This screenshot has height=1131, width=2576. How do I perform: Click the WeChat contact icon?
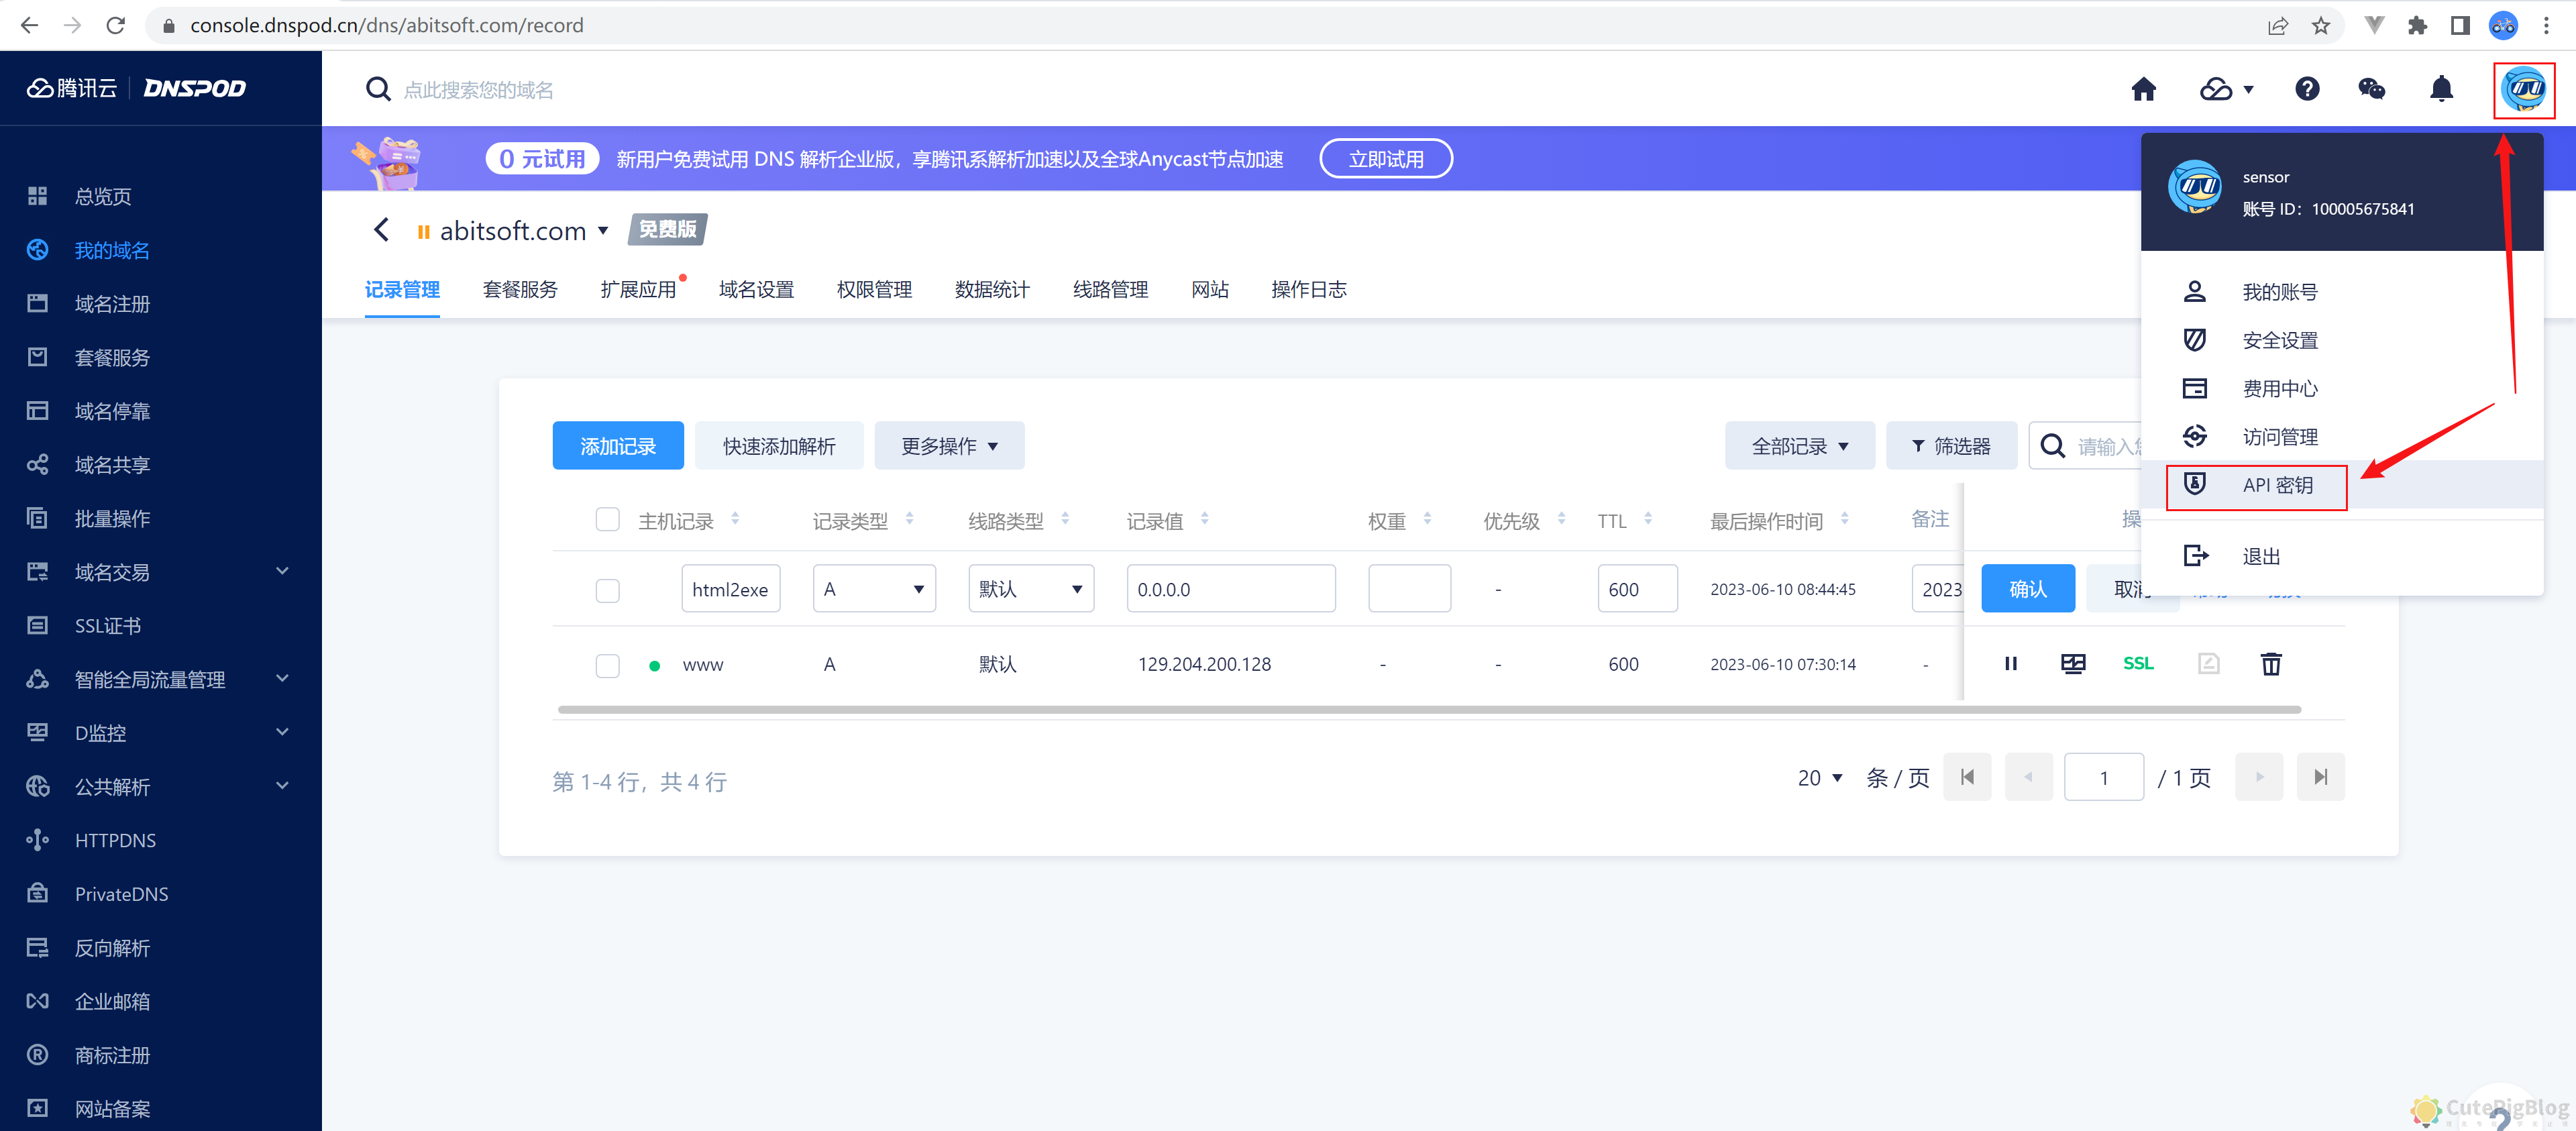(x=2372, y=89)
